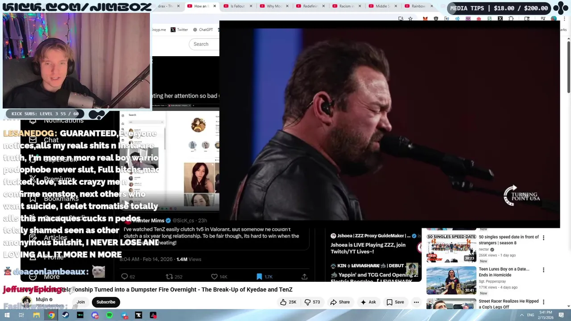Click the tweet share upload icon
The height and width of the screenshot is (321, 571).
pyautogui.click(x=304, y=276)
